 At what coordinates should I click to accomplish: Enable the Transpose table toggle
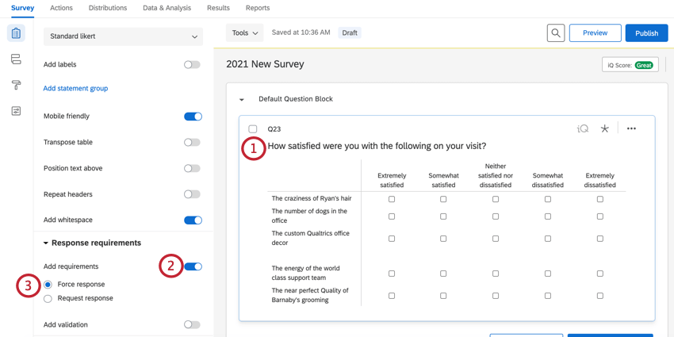point(193,143)
